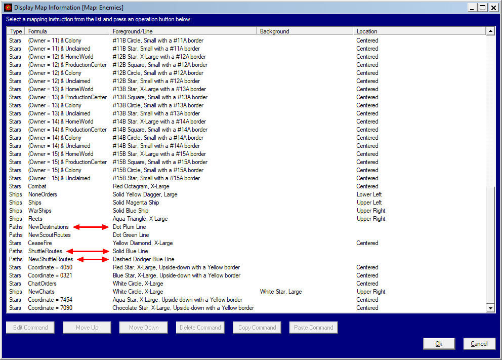
Task: Select the WarShips Solid Blue Ship row
Action: click(x=39, y=211)
